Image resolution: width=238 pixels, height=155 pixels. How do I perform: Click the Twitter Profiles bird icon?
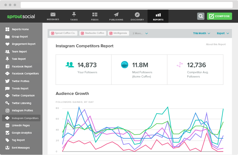click(7, 81)
